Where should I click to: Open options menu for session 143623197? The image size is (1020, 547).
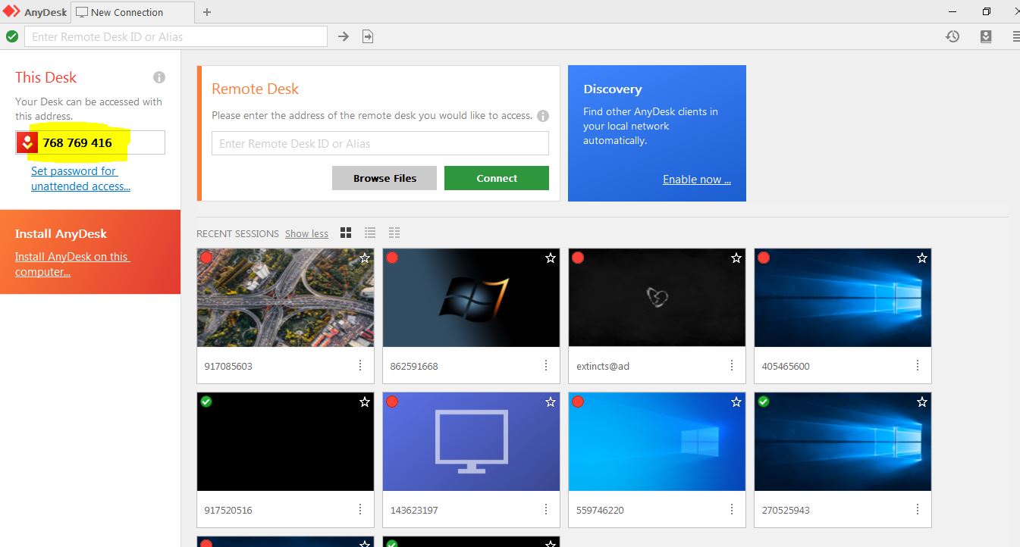(x=546, y=509)
